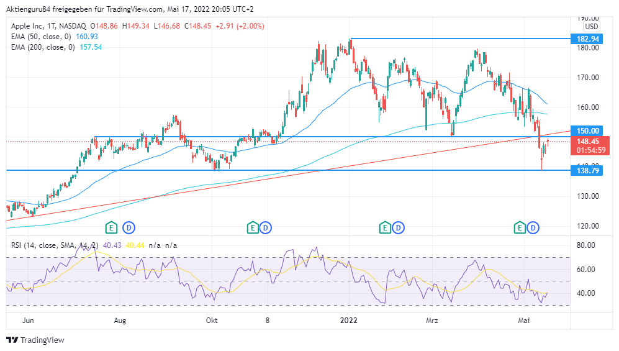619x351 pixels.
Task: Click the earnings E icon near Mai
Action: click(520, 227)
